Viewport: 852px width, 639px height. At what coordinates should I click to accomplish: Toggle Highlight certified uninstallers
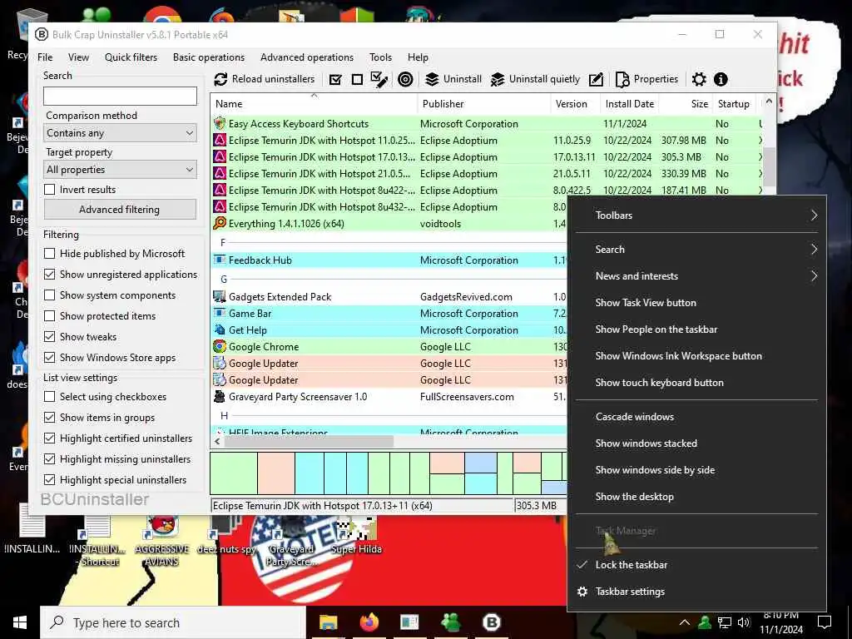[49, 438]
